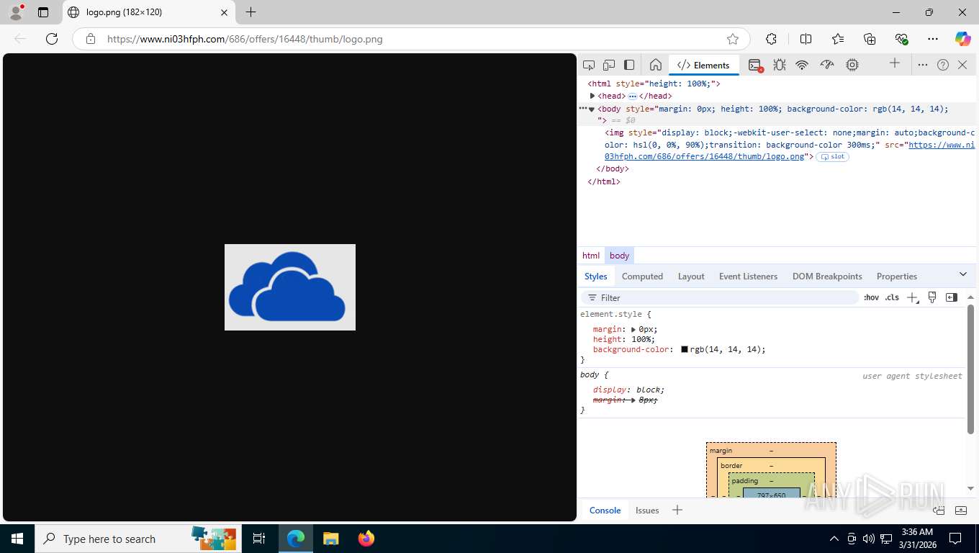Viewport: 979px width, 553px height.
Task: Focus the styles Filter input
Action: (x=720, y=297)
